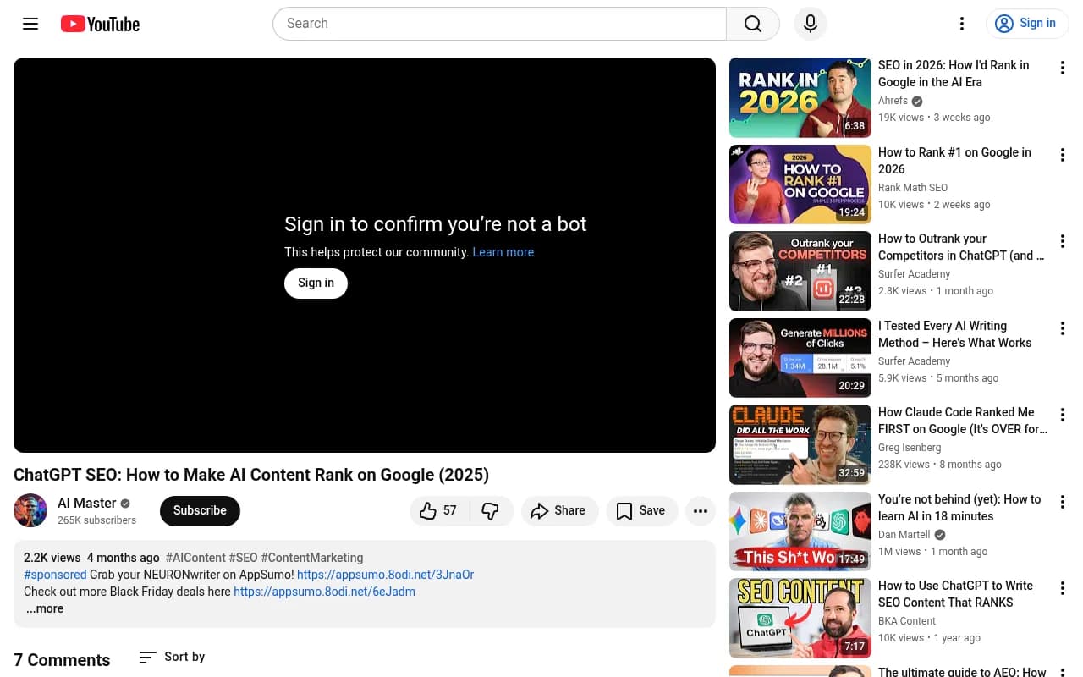Like the video with thumbs up
The width and height of the screenshot is (1083, 677).
pos(438,510)
